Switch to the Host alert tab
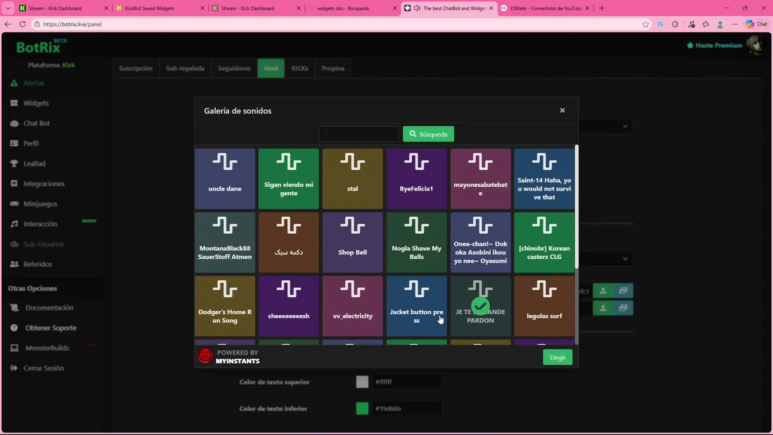The image size is (773, 435). [x=271, y=68]
